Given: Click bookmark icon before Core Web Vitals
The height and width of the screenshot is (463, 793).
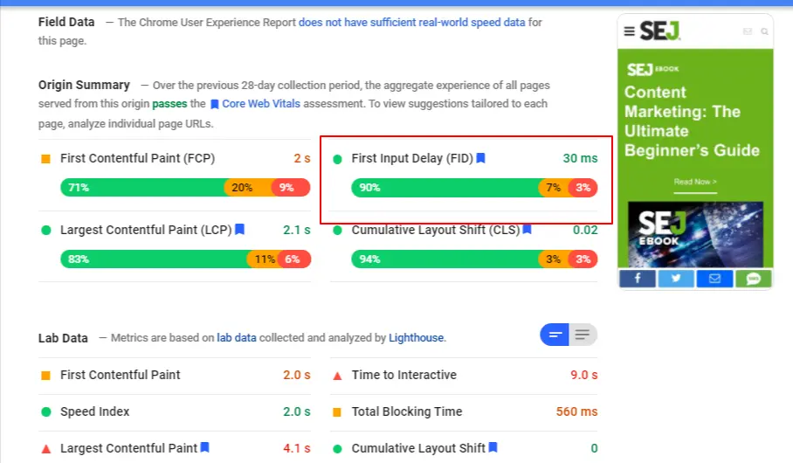Looking at the screenshot, I should coord(215,104).
